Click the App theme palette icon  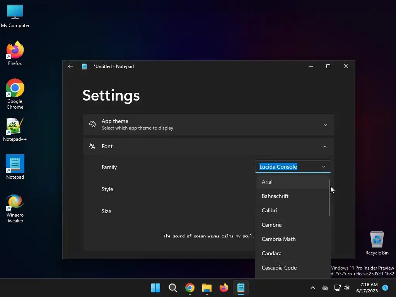(92, 124)
